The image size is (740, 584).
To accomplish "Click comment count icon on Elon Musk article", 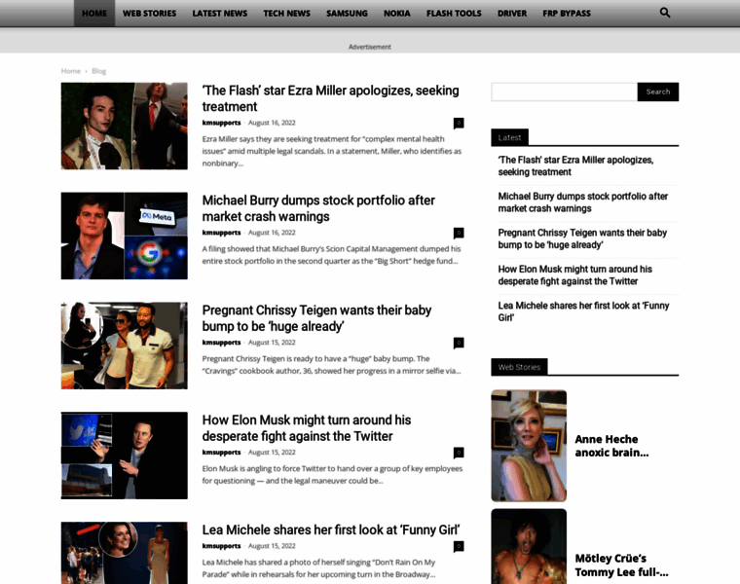I will tap(459, 453).
